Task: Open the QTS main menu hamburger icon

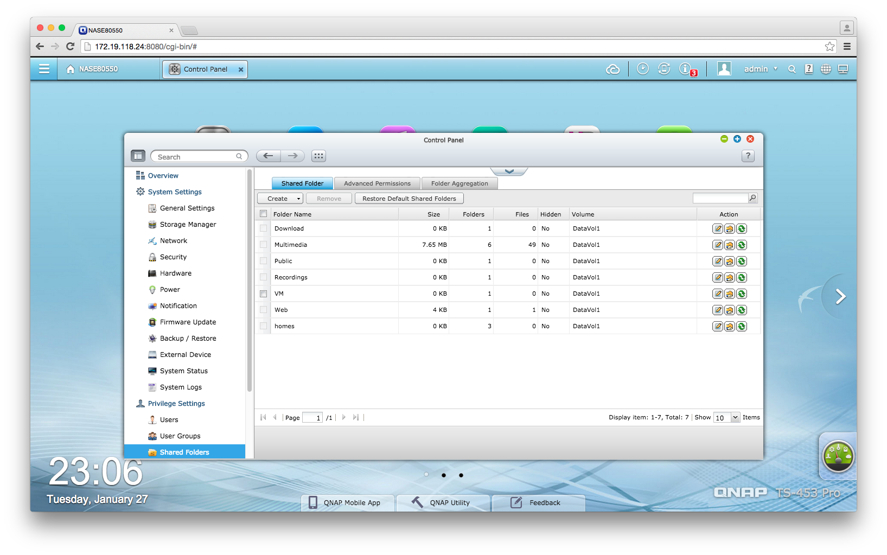Action: coord(44,69)
